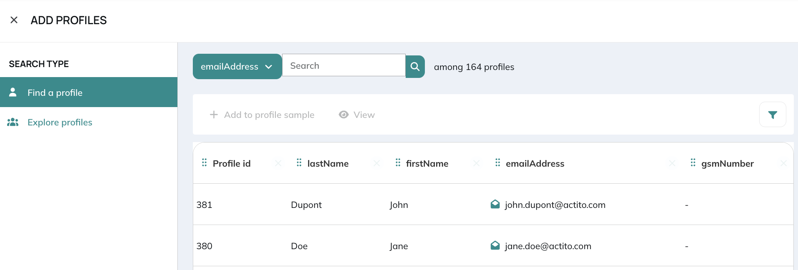Click the drag handle beside lastName column
The image size is (798, 270).
[x=299, y=163]
